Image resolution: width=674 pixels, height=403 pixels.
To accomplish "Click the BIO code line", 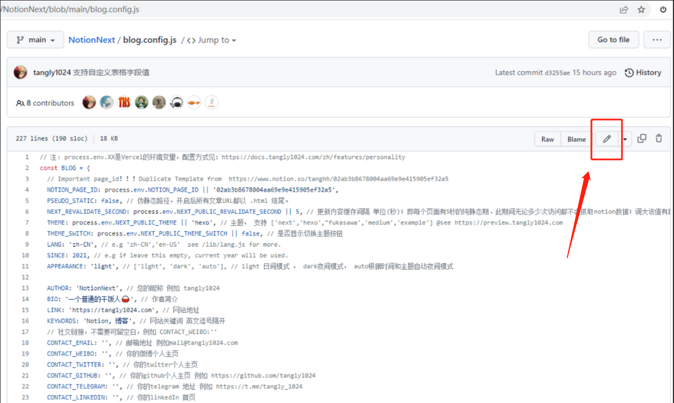I will coord(113,299).
